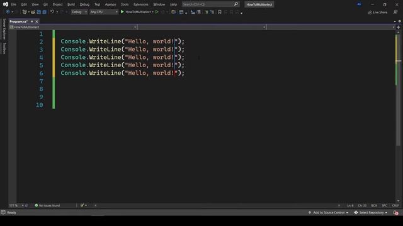Click line number 10 in the gutter
The width and height of the screenshot is (403, 226).
pos(40,105)
